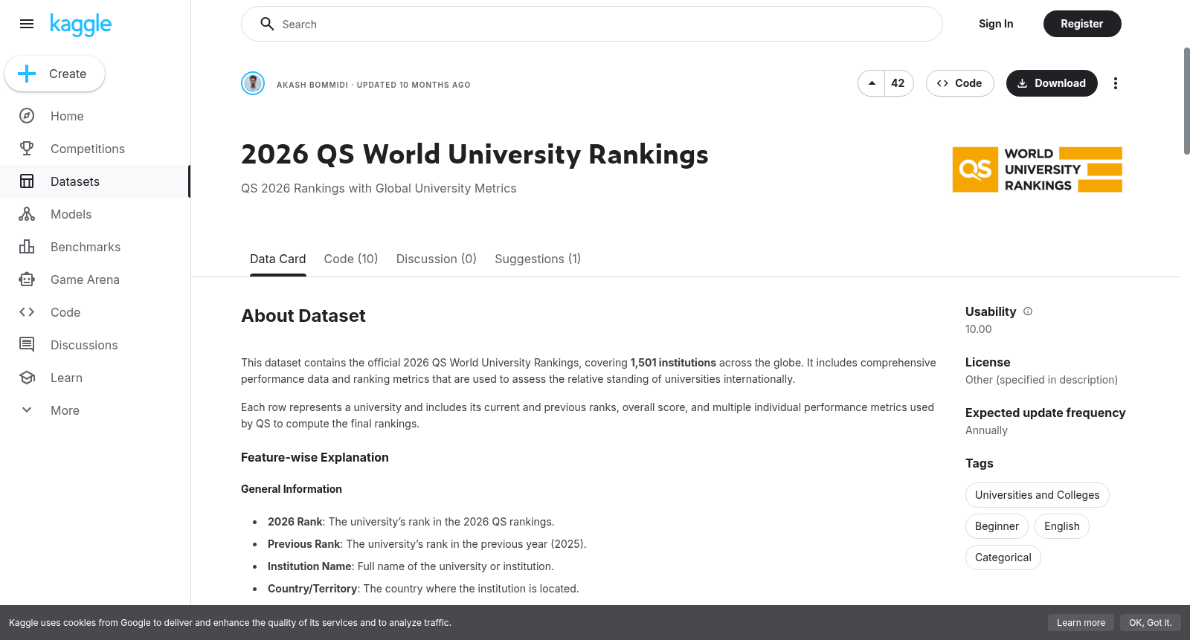Click the Models icon in sidebar
Viewport: 1190px width, 640px height.
[27, 214]
